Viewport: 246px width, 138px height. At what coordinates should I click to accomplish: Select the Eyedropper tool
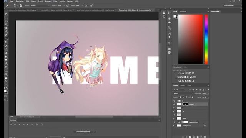coord(6,31)
